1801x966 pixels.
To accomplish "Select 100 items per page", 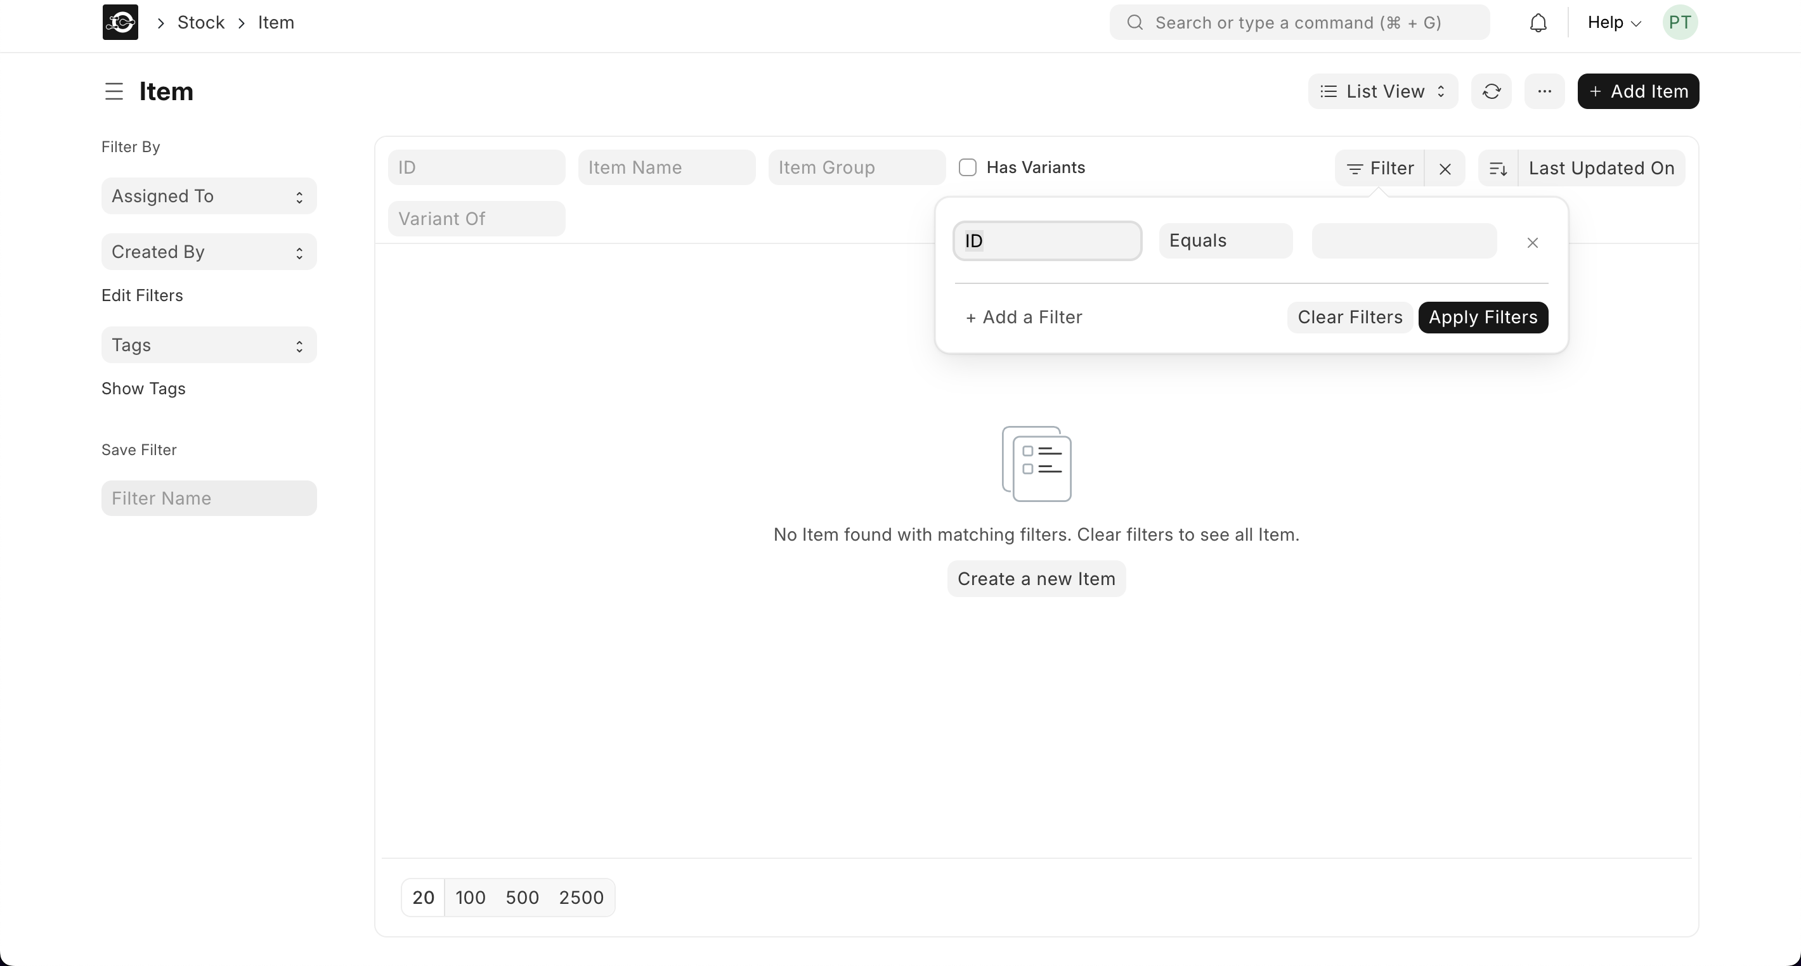I will point(471,898).
